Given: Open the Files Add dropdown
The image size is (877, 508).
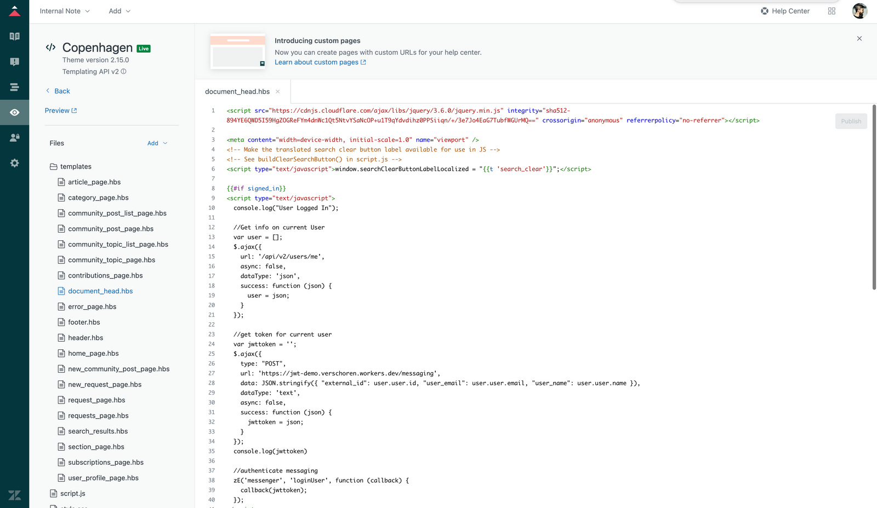Looking at the screenshot, I should click(157, 143).
